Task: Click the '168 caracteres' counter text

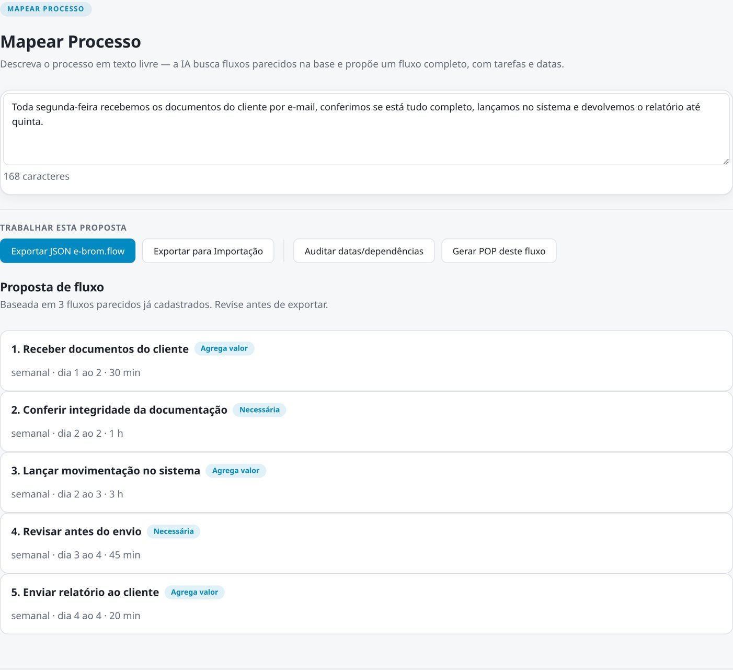Action: [37, 177]
